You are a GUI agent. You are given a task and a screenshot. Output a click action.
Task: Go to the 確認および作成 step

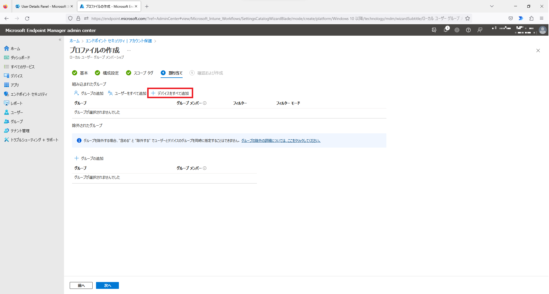206,73
